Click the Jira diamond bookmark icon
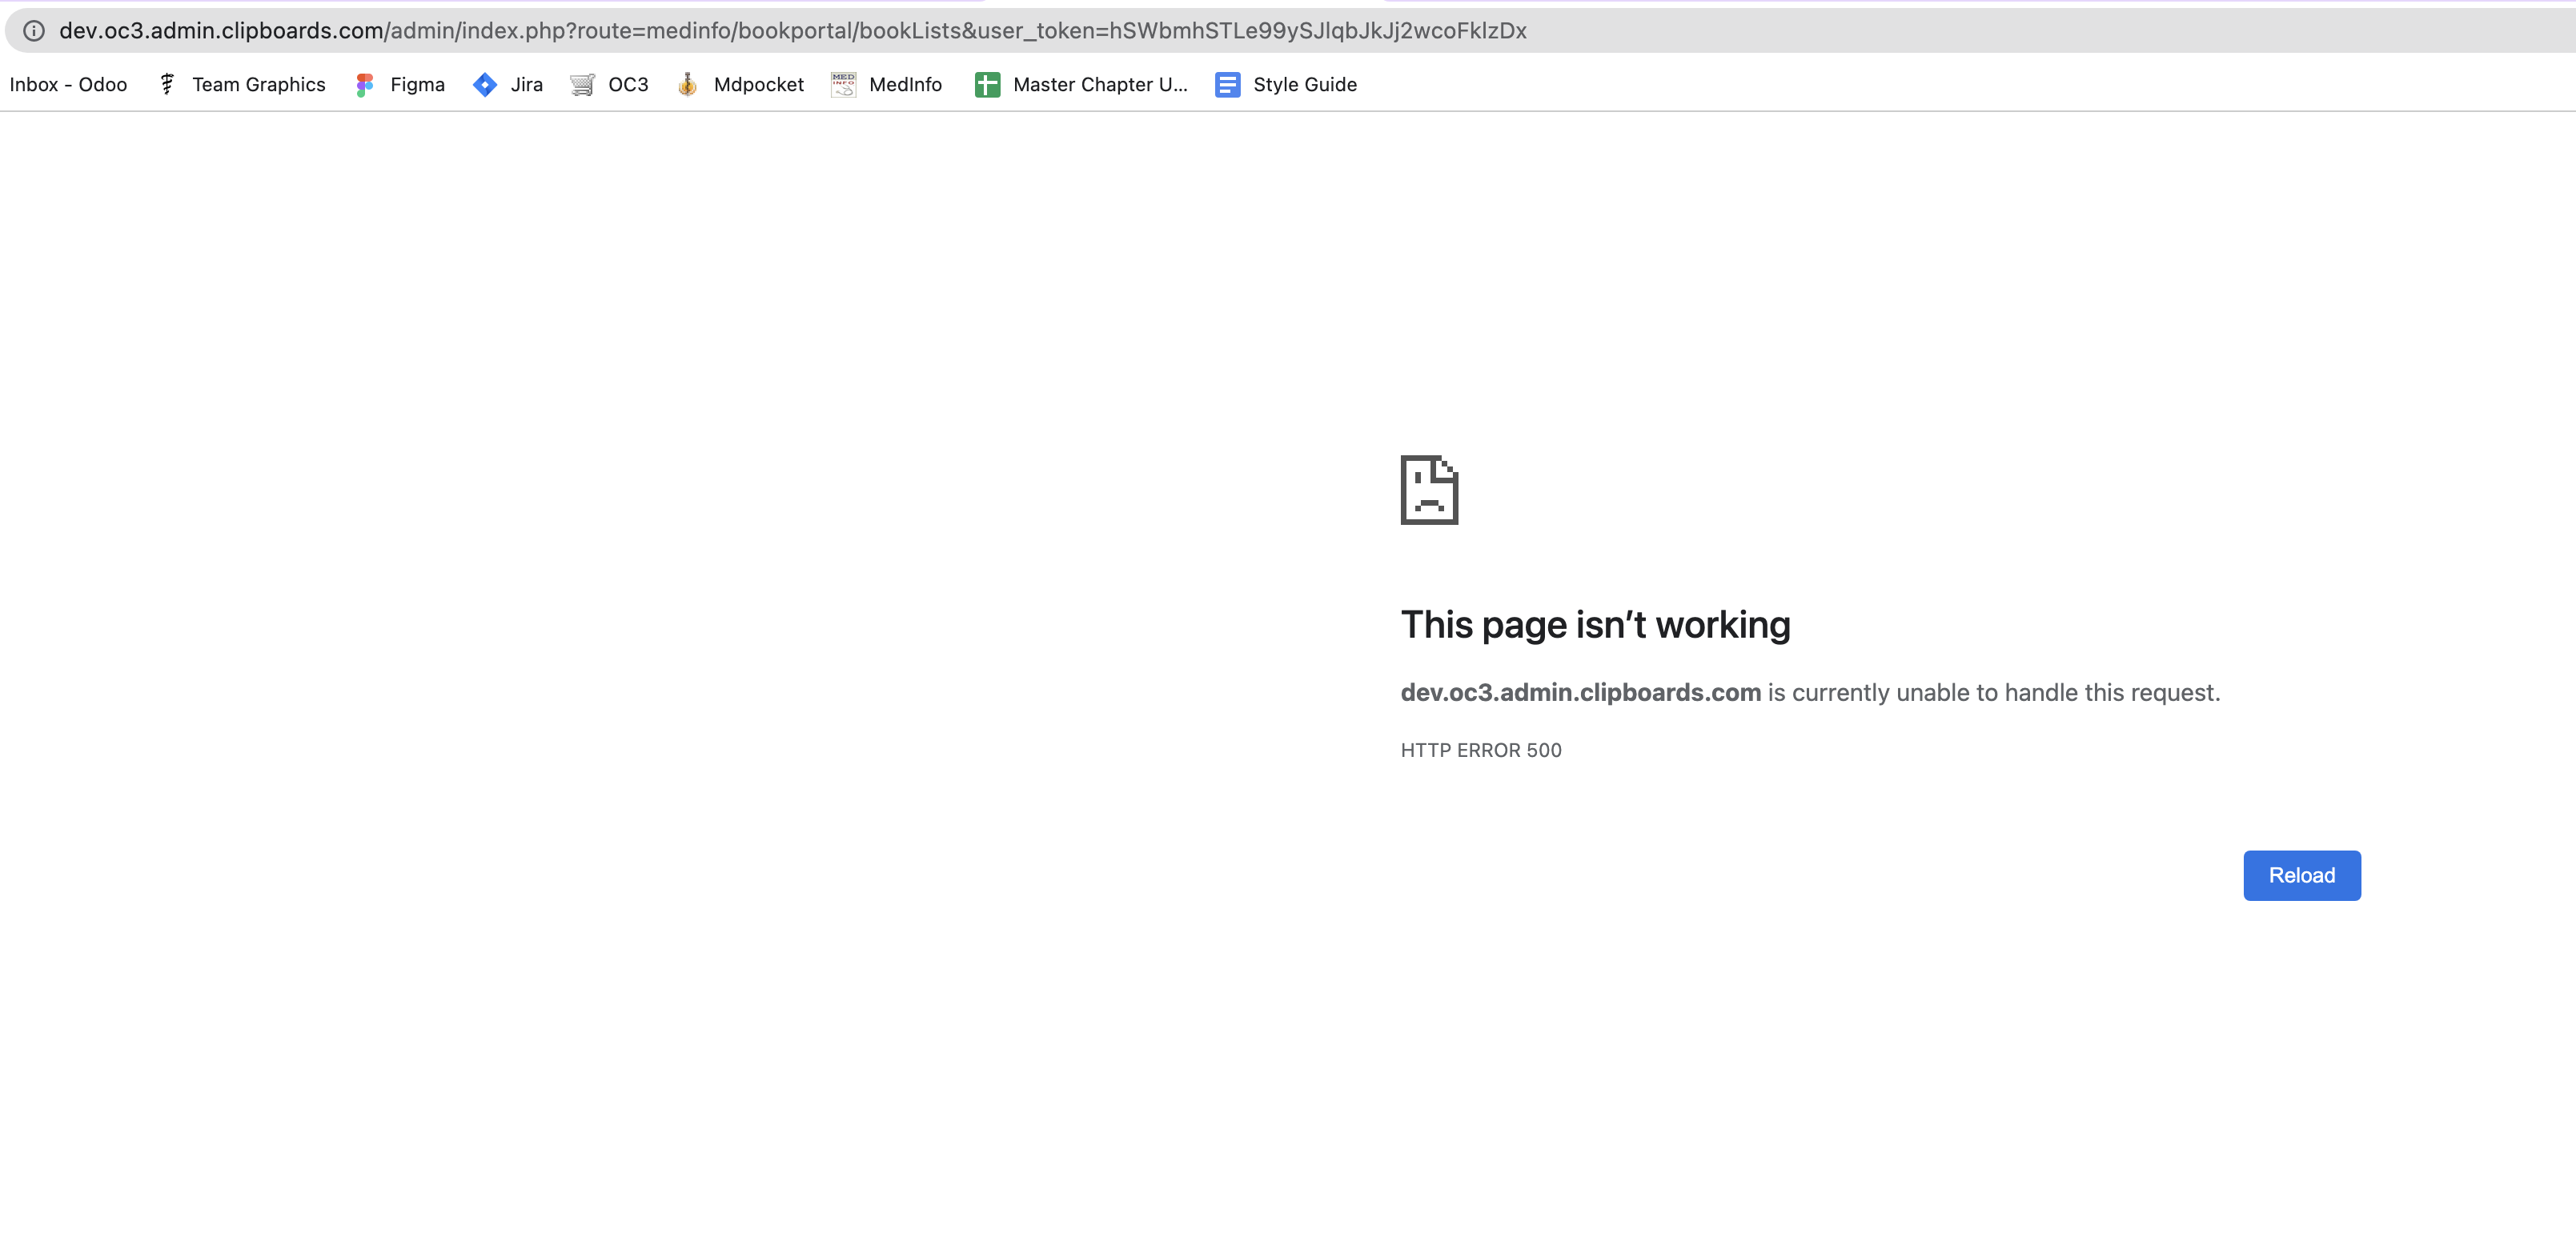Image resolution: width=2576 pixels, height=1245 pixels. tap(485, 85)
